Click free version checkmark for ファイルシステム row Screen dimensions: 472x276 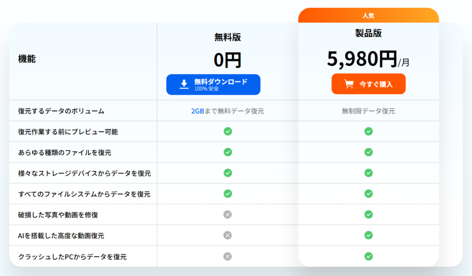pyautogui.click(x=228, y=193)
